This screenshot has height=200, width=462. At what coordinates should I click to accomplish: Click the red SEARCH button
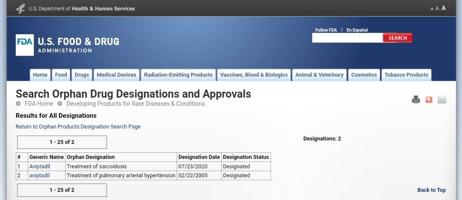(x=397, y=38)
